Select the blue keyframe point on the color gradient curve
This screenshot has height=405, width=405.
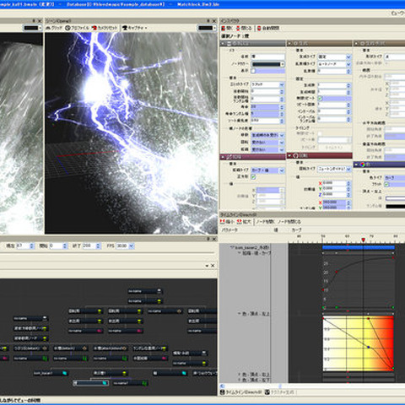coord(369,347)
